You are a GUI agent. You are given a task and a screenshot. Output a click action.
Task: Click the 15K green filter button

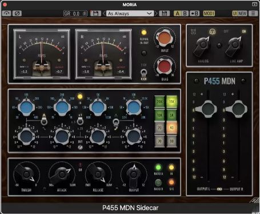pyautogui.click(x=171, y=102)
